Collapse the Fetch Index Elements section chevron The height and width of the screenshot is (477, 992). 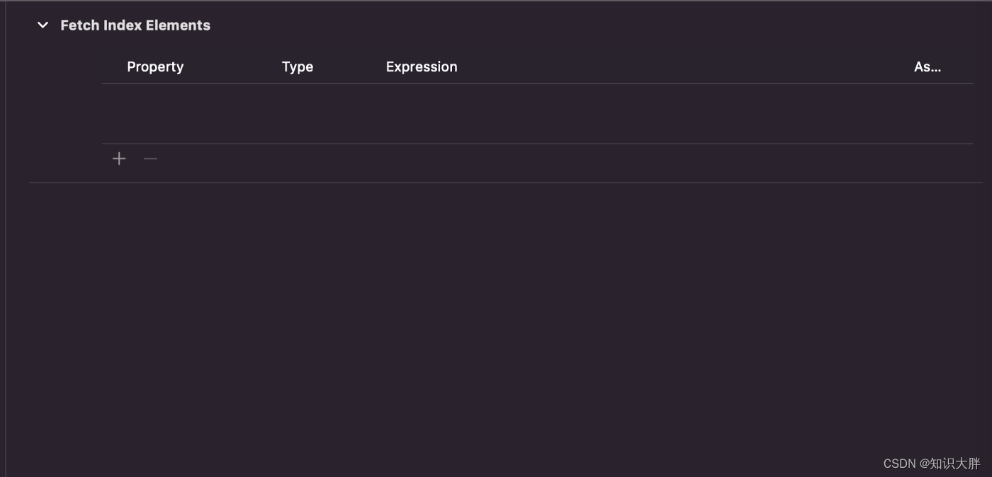click(43, 25)
